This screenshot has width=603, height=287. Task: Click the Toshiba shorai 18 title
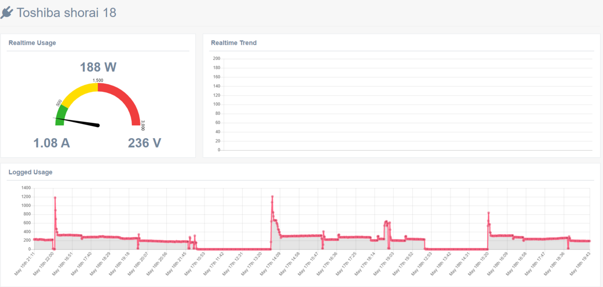(66, 13)
